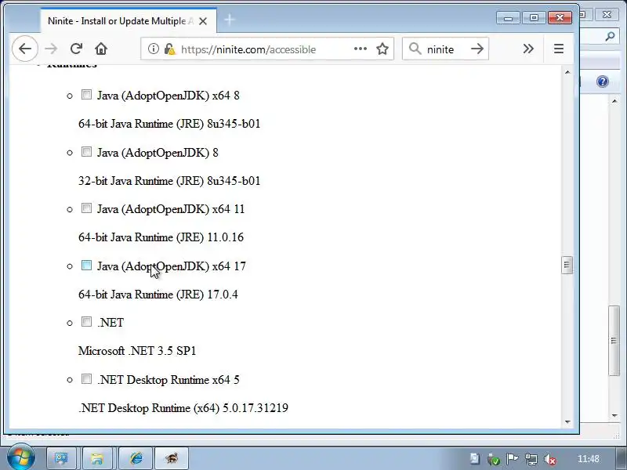Click the Safely Remove Hardware tray icon
This screenshot has width=627, height=470.
click(x=494, y=459)
